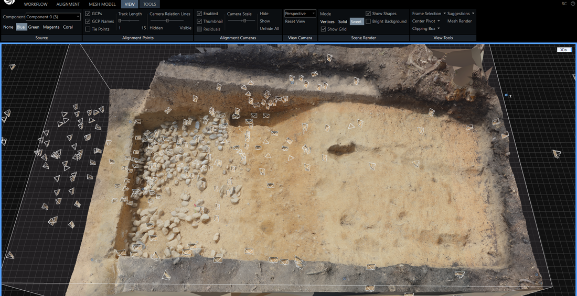Viewport: 577px width, 296px height.
Task: Click the Reset View button
Action: tap(295, 21)
